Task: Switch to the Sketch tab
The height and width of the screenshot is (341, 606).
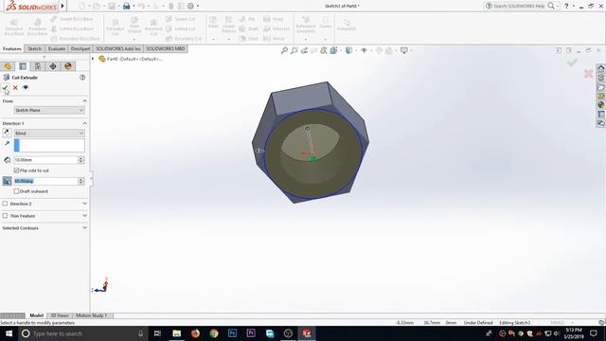Action: point(34,48)
